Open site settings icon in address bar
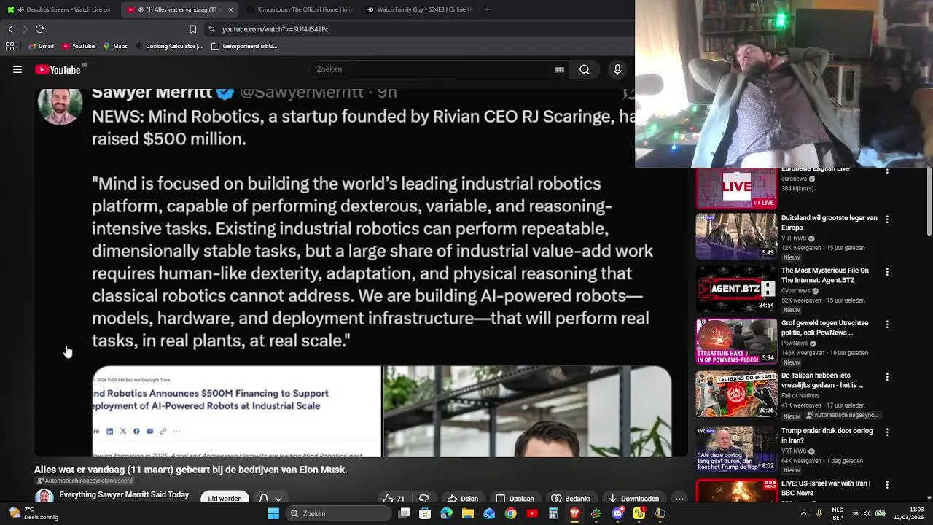Image resolution: width=933 pixels, height=525 pixels. click(211, 29)
